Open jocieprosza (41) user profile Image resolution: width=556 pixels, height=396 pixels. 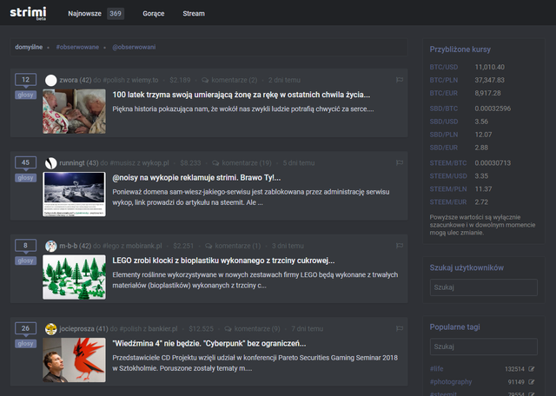(x=83, y=329)
